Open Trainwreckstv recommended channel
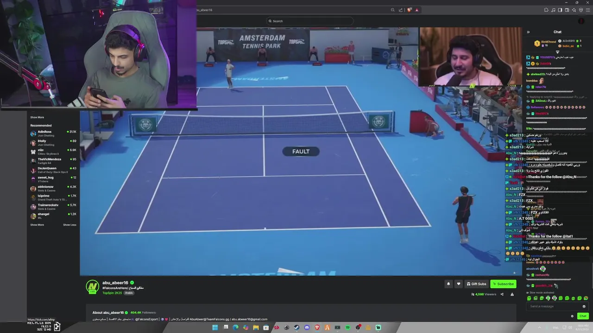This screenshot has width=593, height=333. [x=53, y=206]
